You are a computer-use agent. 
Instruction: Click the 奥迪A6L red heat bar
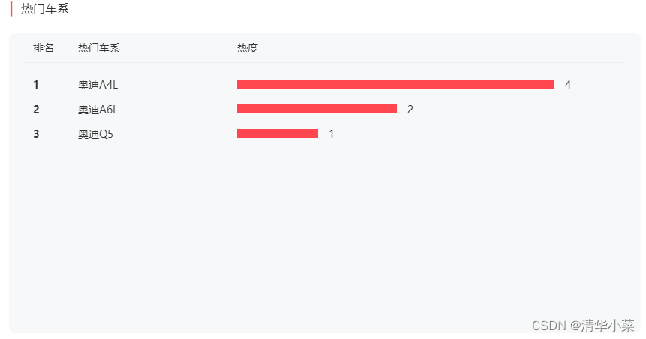click(317, 109)
